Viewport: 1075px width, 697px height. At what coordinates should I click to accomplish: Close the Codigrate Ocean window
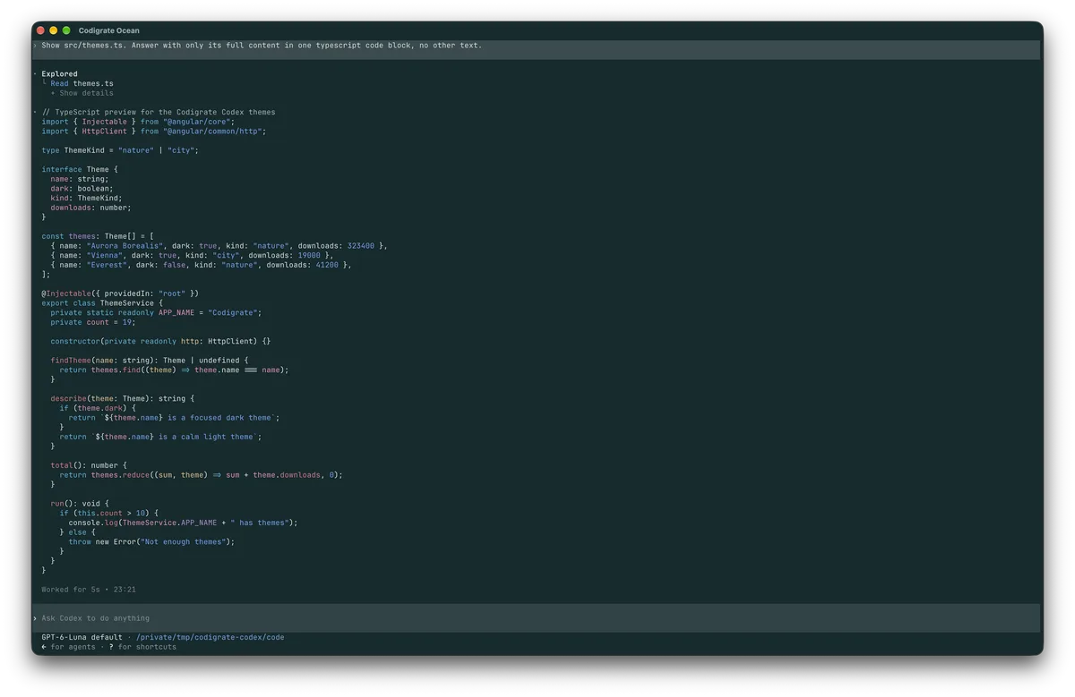coord(40,30)
